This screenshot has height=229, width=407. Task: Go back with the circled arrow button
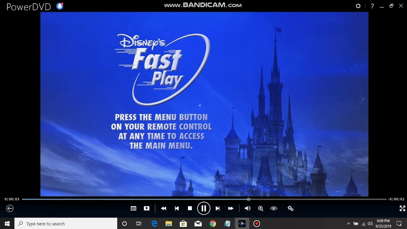10,208
